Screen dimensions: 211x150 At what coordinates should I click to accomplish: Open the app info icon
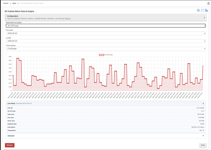point(198,10)
